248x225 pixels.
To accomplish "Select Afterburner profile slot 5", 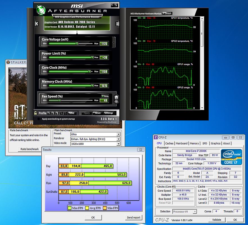I will coord(66,113).
